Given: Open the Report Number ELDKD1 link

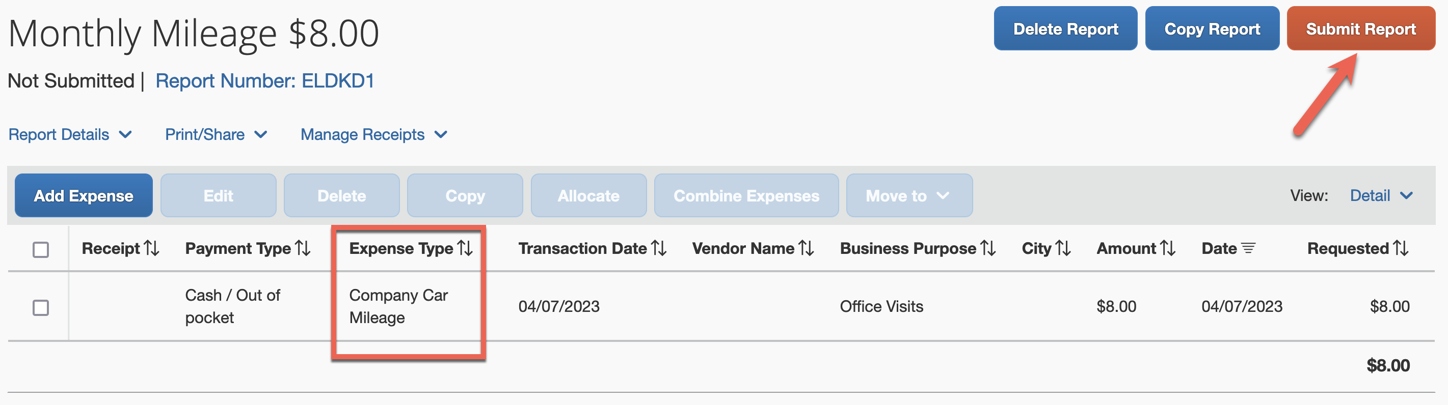Looking at the screenshot, I should [x=265, y=81].
